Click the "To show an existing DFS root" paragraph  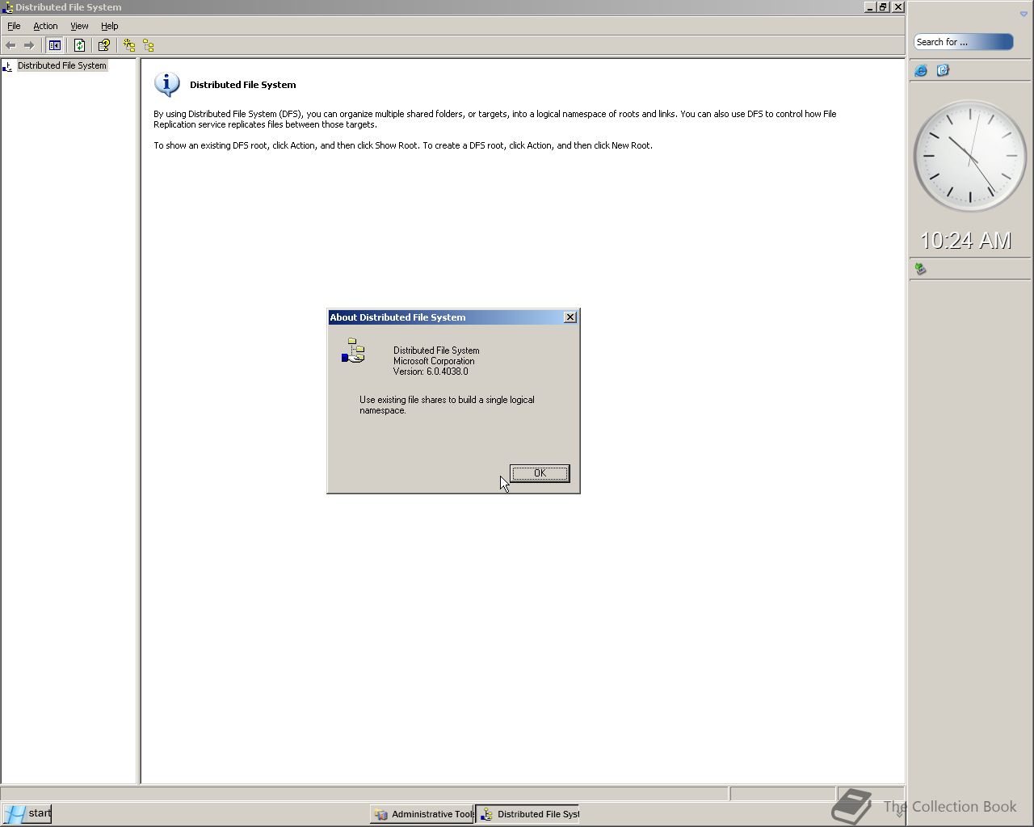click(403, 145)
